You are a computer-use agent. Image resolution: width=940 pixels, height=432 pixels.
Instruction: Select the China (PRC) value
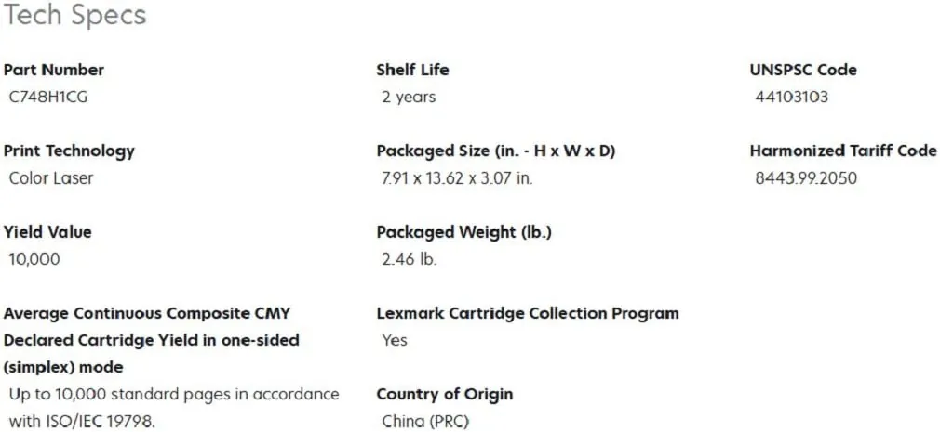pos(425,421)
